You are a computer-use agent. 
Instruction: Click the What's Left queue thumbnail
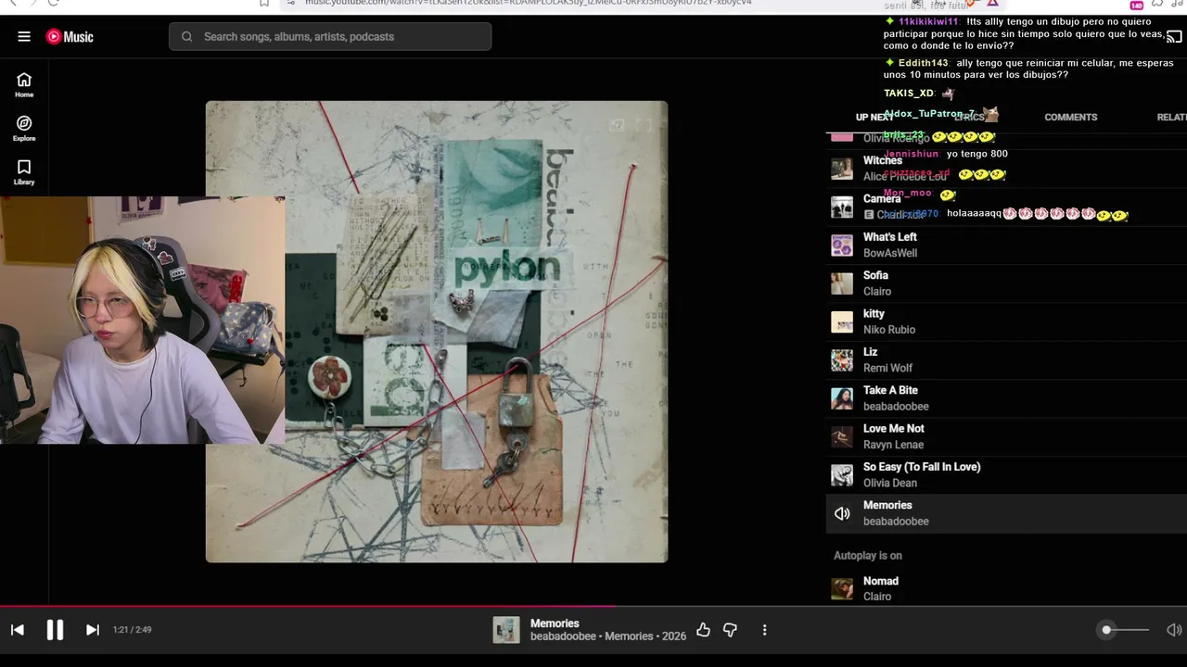coord(842,245)
